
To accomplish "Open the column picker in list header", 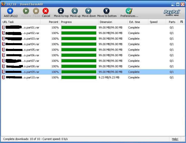I will click(x=181, y=22).
